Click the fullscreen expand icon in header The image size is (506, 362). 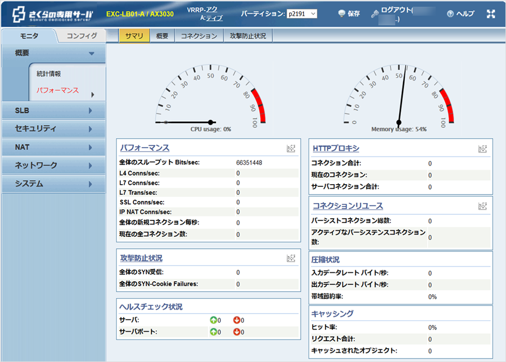click(491, 14)
